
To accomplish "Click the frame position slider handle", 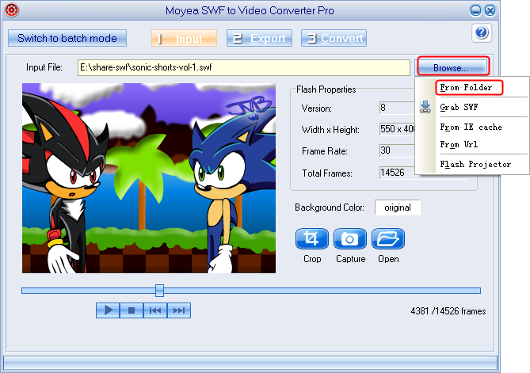I will pyautogui.click(x=159, y=291).
